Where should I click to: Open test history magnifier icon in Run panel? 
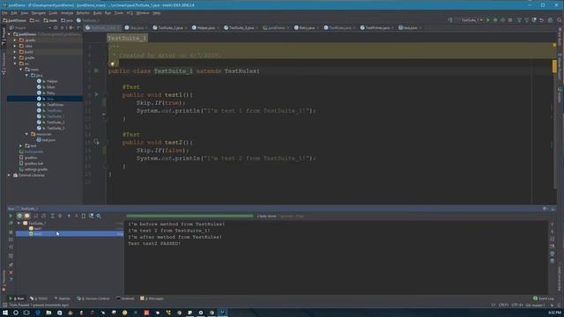[99, 216]
